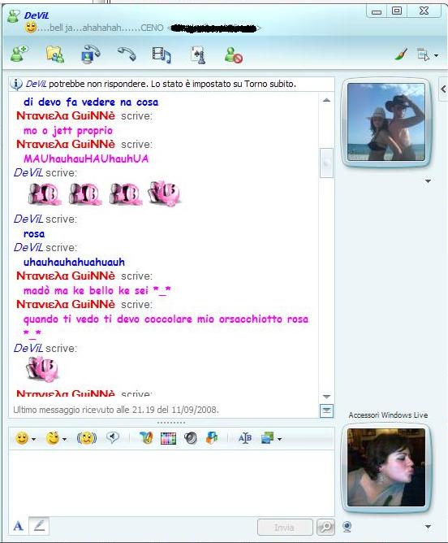Viewport: 448px width, 543px height.
Task: Open the emoticons dropdown arrow
Action: (33, 439)
